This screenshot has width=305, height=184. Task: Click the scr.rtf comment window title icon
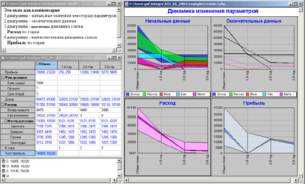(x=4, y=4)
